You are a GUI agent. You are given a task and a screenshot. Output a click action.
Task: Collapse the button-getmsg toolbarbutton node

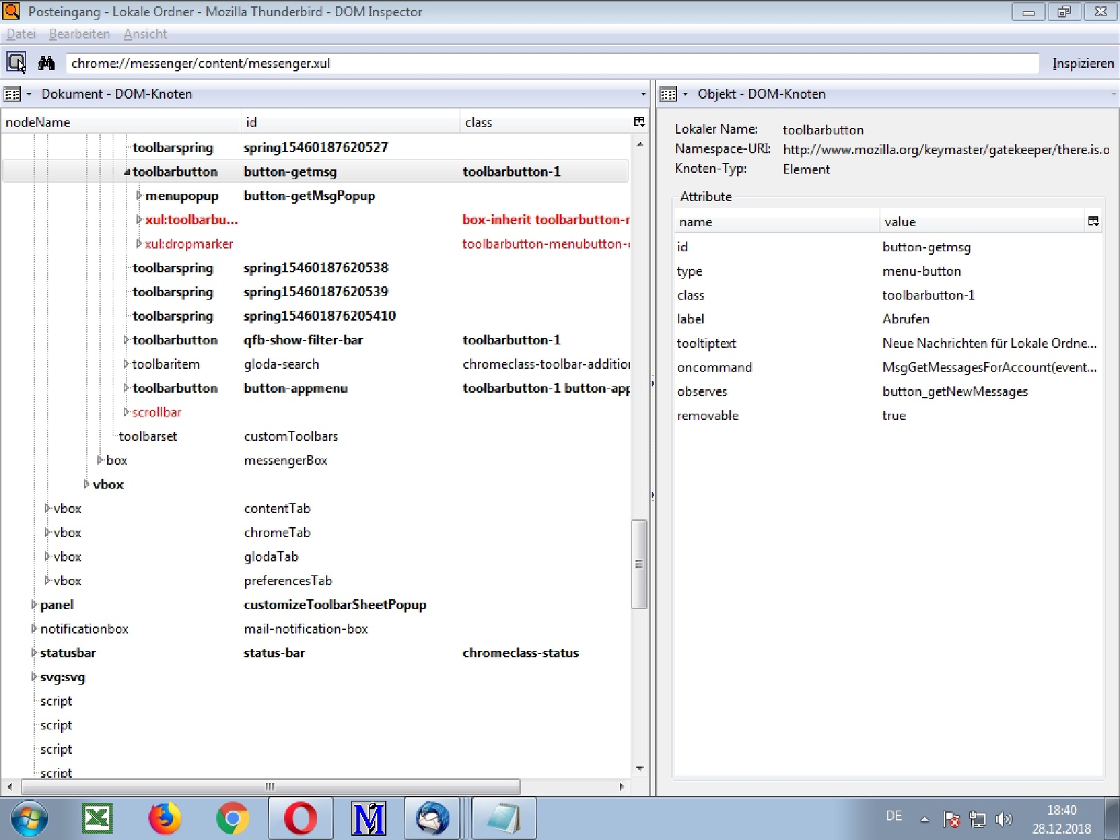pos(127,171)
